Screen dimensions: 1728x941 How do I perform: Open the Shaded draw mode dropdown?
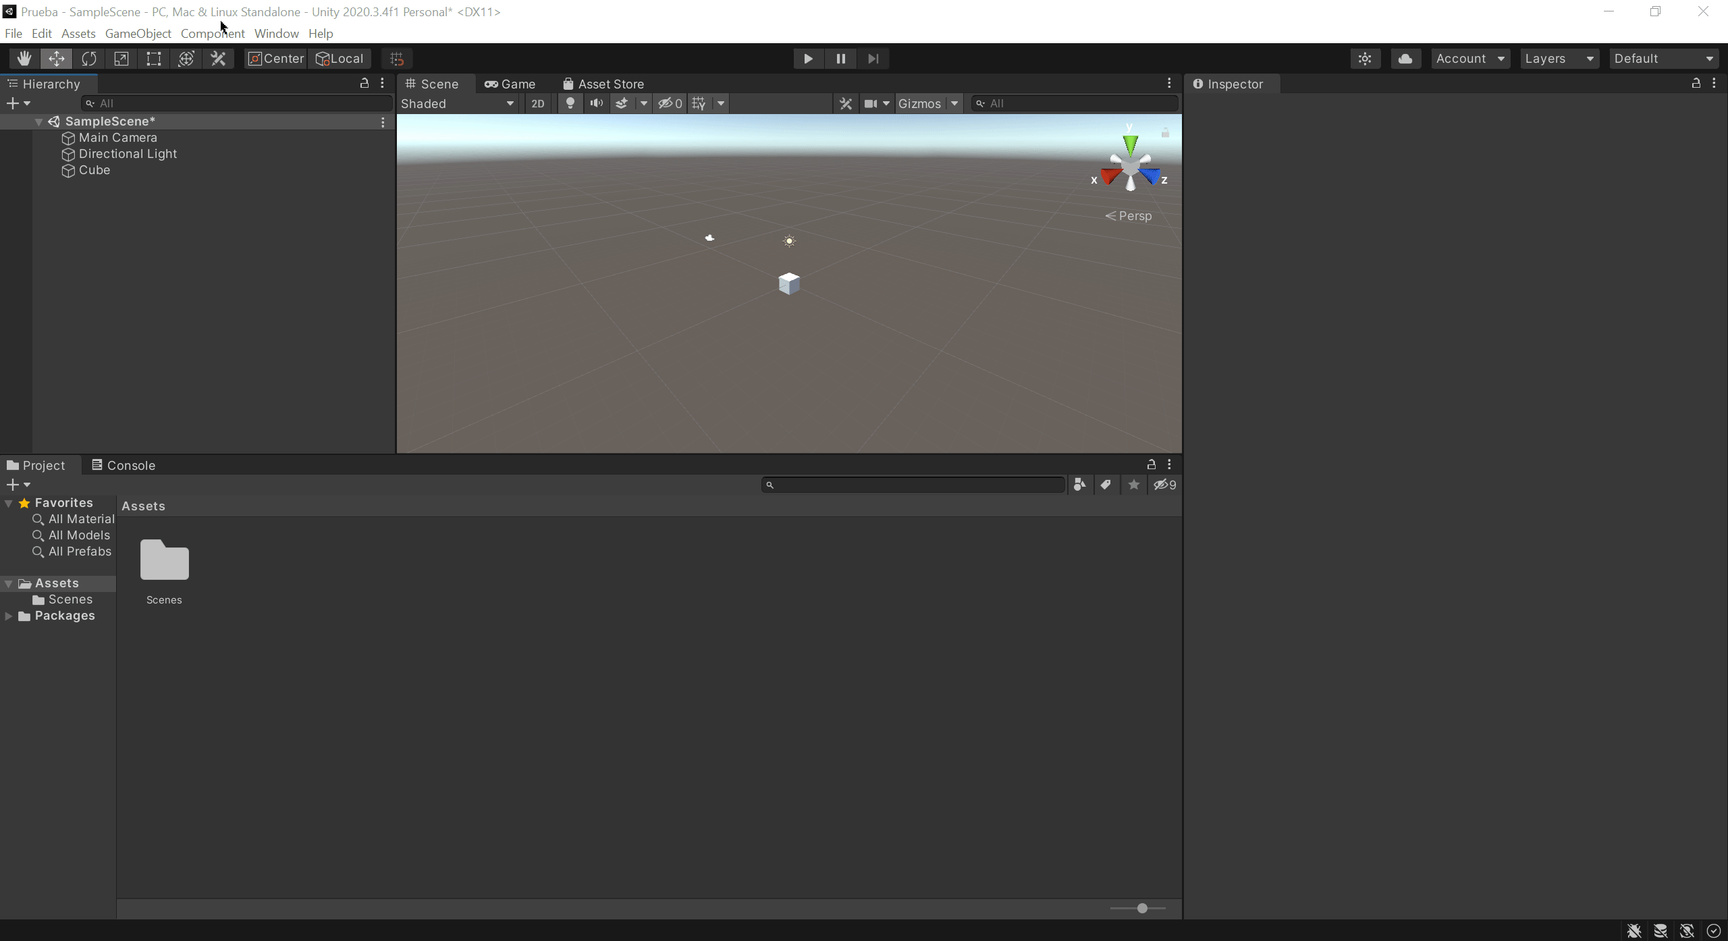click(x=458, y=103)
